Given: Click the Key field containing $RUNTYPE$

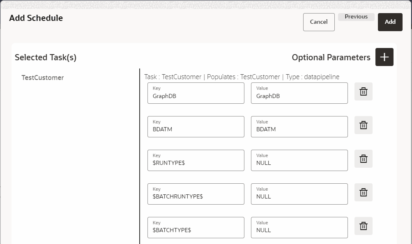Looking at the screenshot, I should [x=196, y=163].
